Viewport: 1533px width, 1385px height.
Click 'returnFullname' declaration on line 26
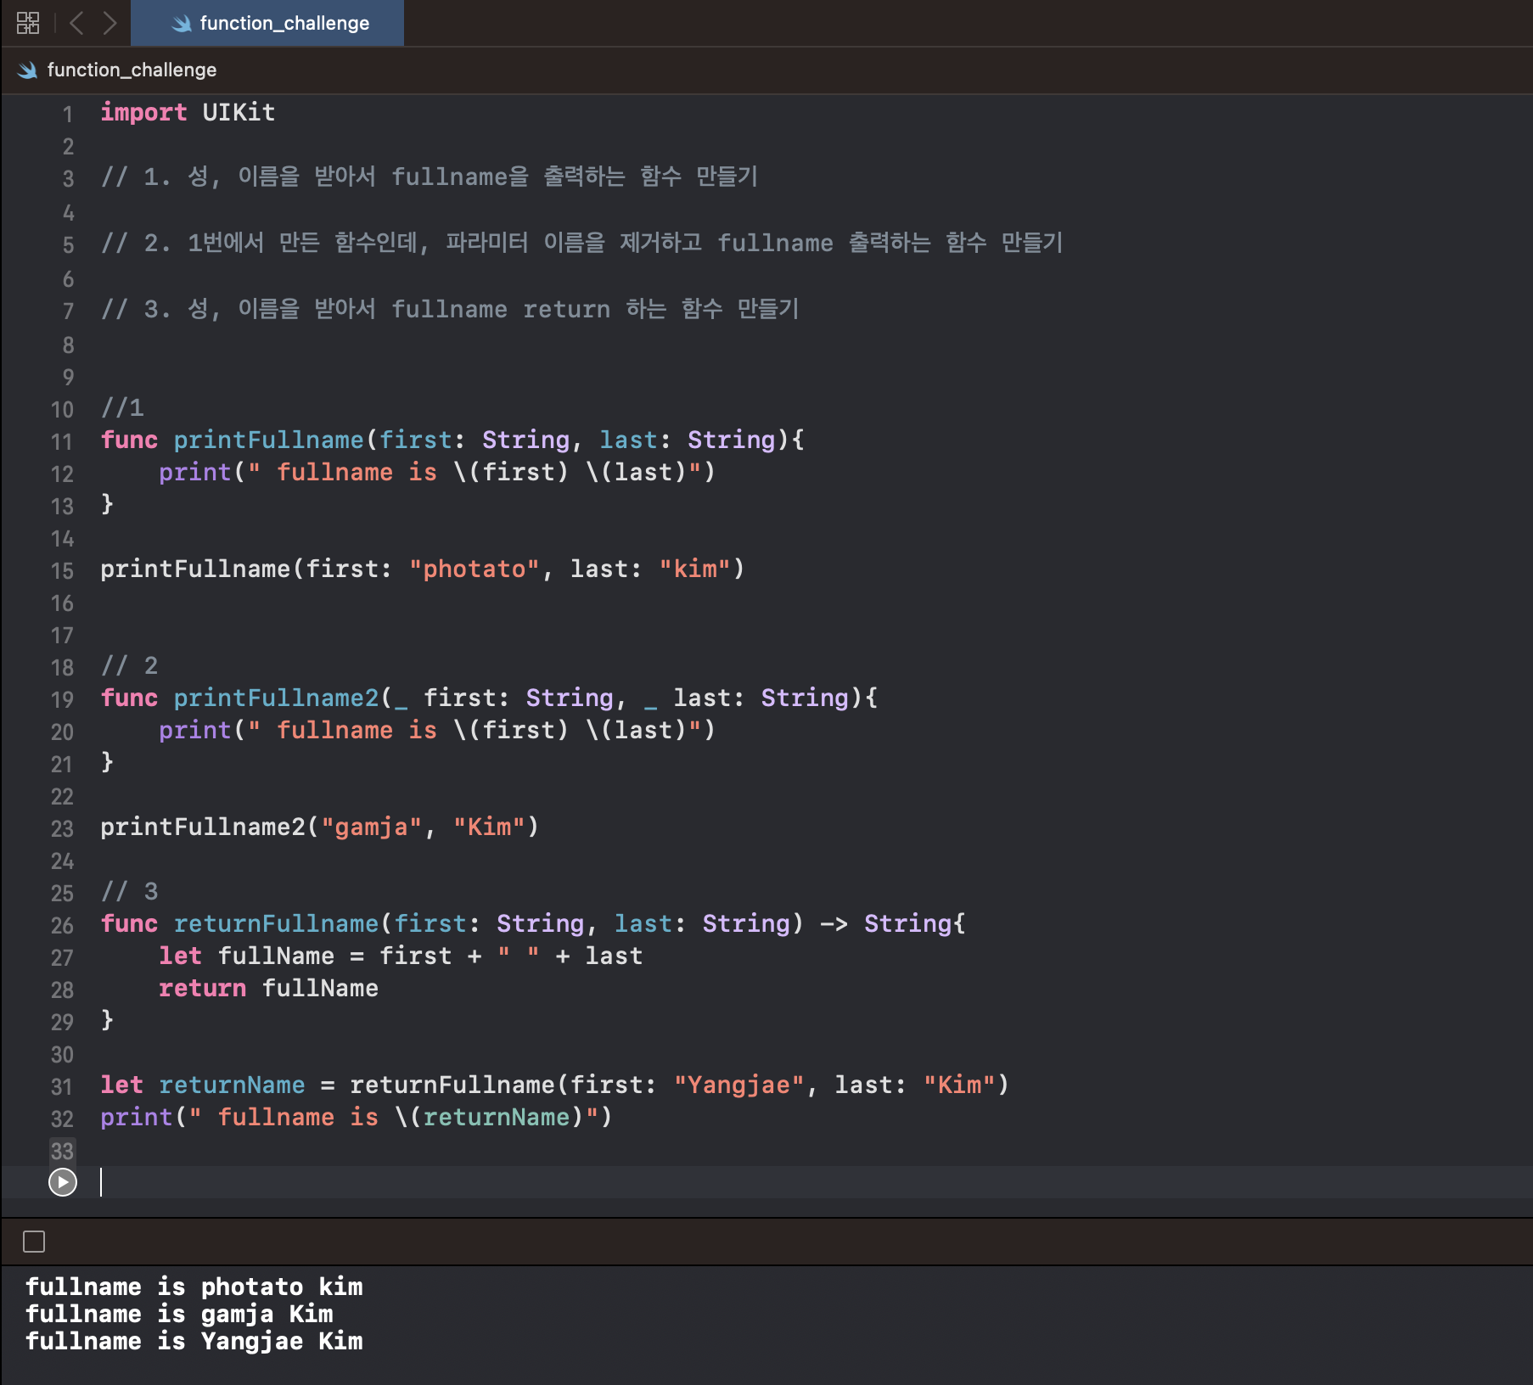(276, 923)
